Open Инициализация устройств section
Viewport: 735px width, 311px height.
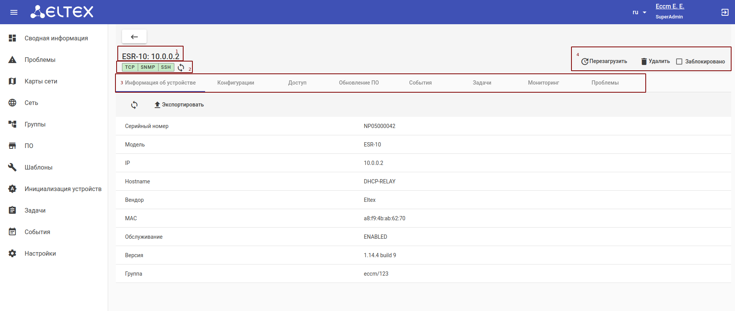63,189
